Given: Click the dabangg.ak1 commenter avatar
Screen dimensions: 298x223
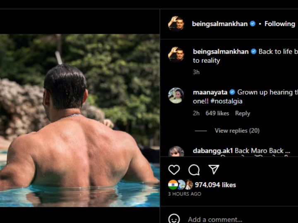Looking at the screenshot, I should pyautogui.click(x=176, y=152).
